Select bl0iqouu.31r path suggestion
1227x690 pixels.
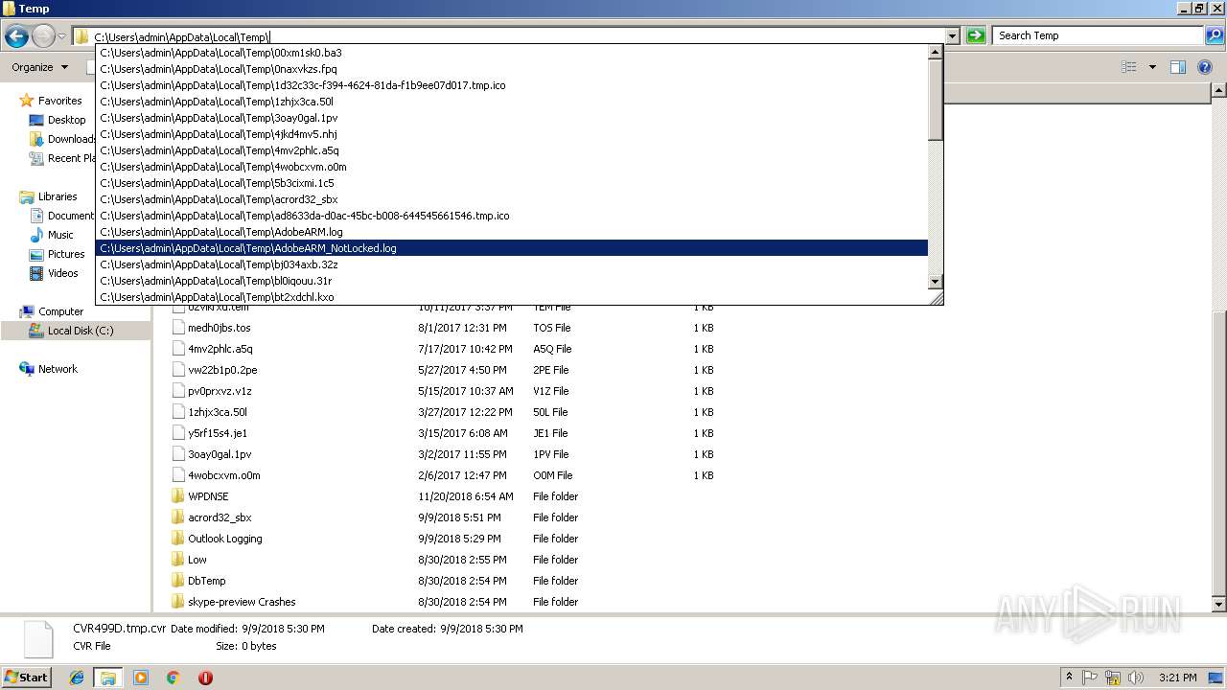[512, 281]
